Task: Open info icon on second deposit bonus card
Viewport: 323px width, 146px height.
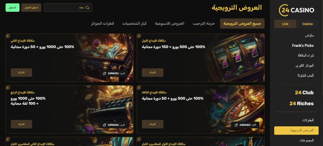Action: [x=8, y=36]
